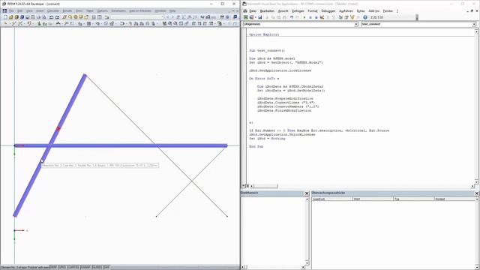This screenshot has height=270, width=480.
Task: Click Paste icon in VBA toolbar
Action: [x=278, y=17]
